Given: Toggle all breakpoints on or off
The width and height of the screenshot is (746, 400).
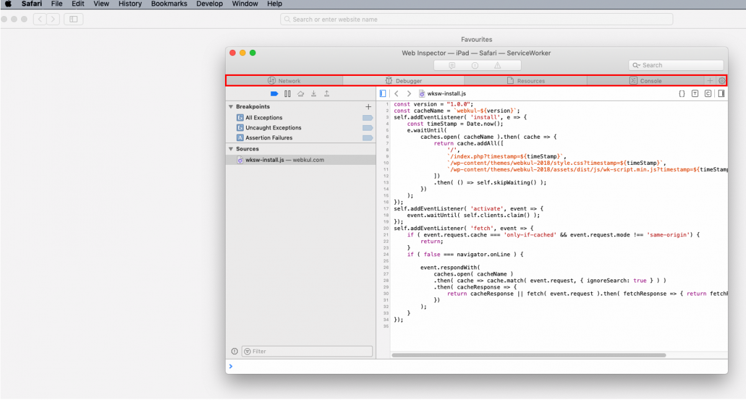Looking at the screenshot, I should tap(274, 94).
